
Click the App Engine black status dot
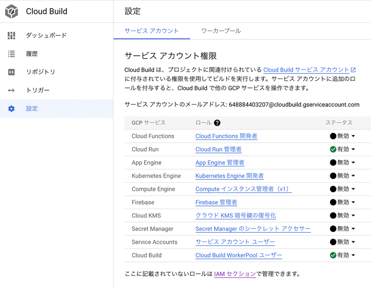pyautogui.click(x=333, y=163)
